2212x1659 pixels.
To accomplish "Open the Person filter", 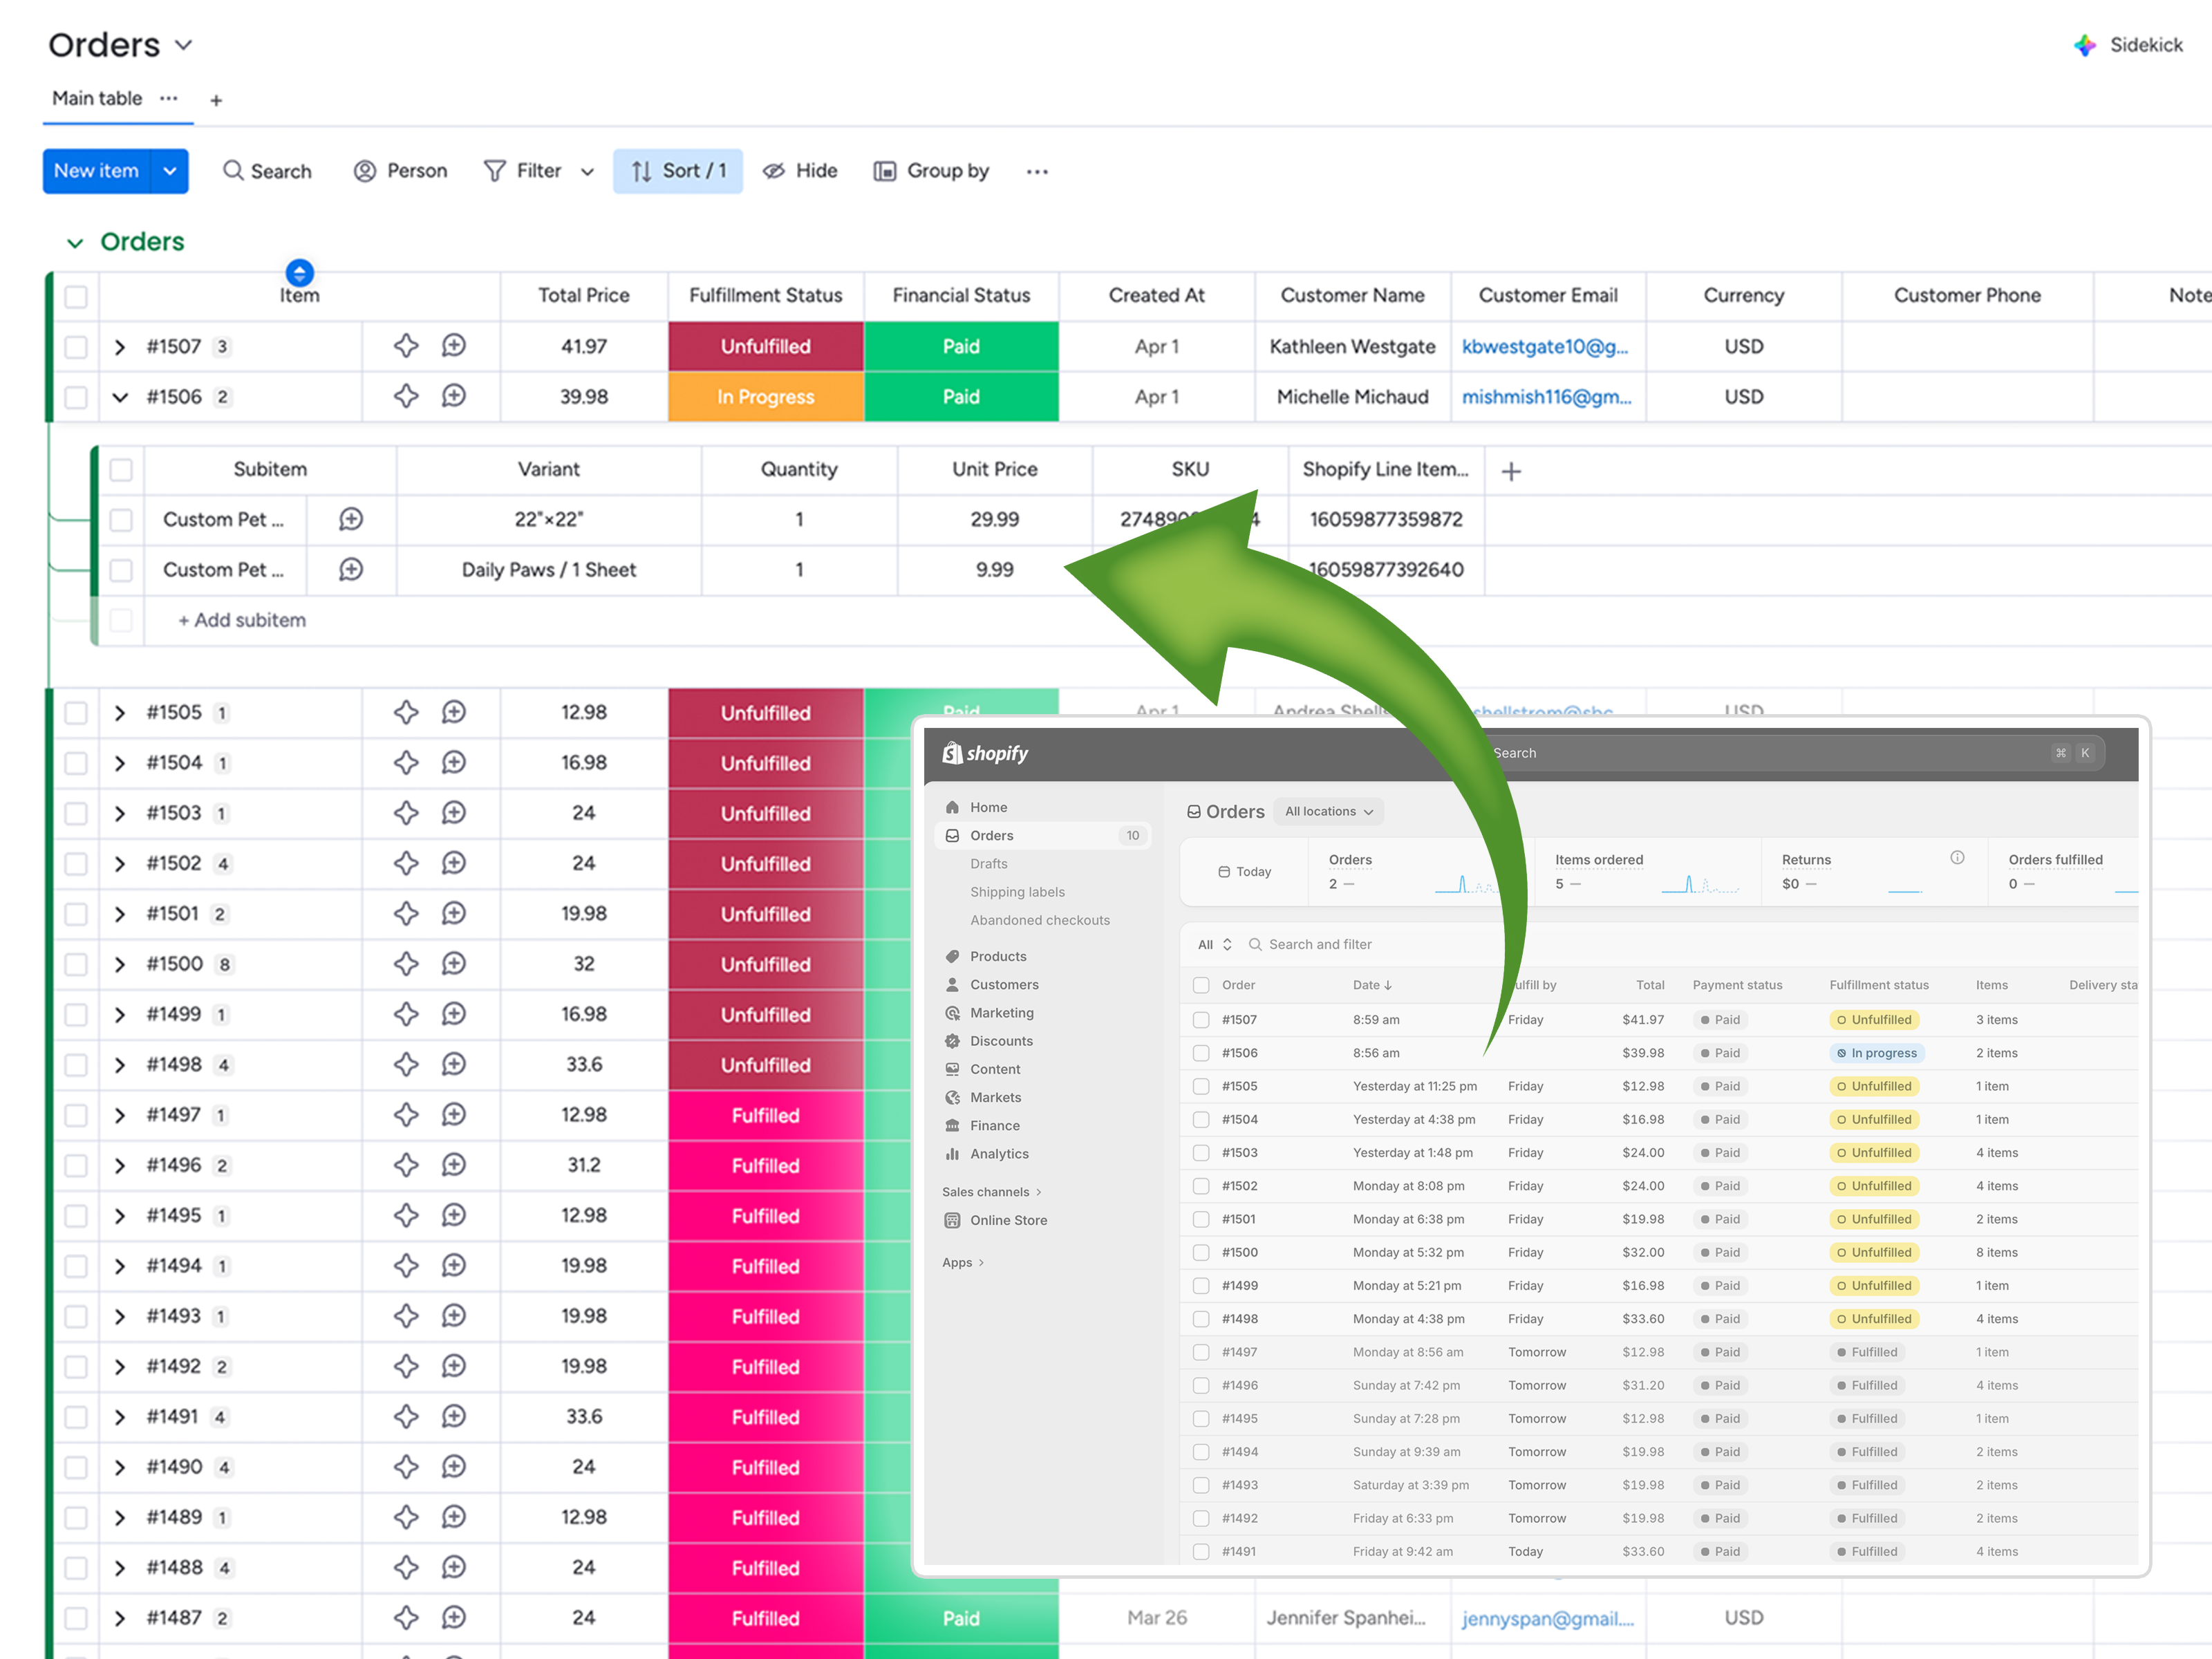I will click(400, 171).
